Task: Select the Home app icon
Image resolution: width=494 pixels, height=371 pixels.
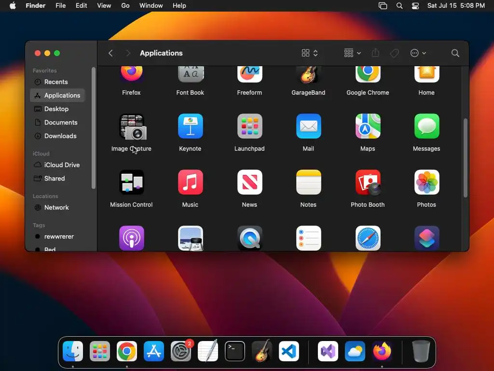Action: pos(426,74)
